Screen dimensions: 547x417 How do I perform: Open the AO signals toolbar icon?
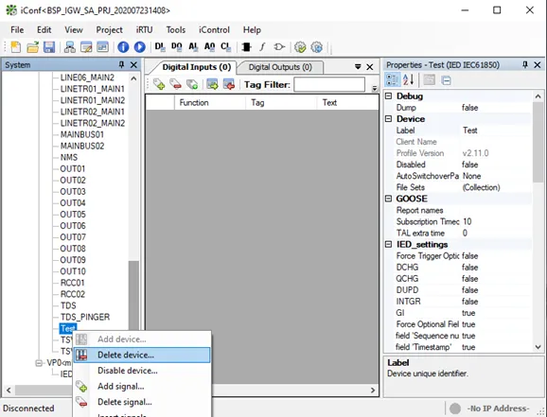[209, 47]
